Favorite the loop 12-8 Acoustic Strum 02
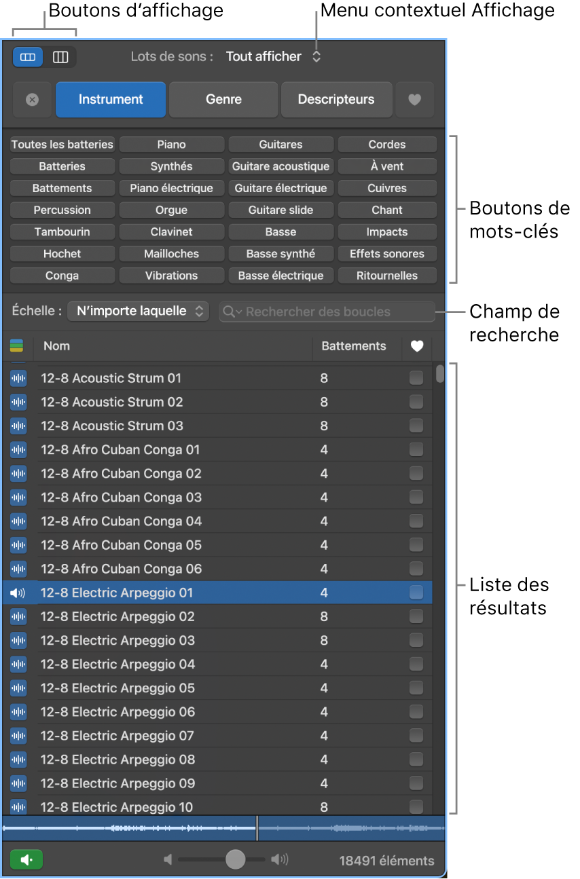This screenshot has width=580, height=879. coord(416,402)
